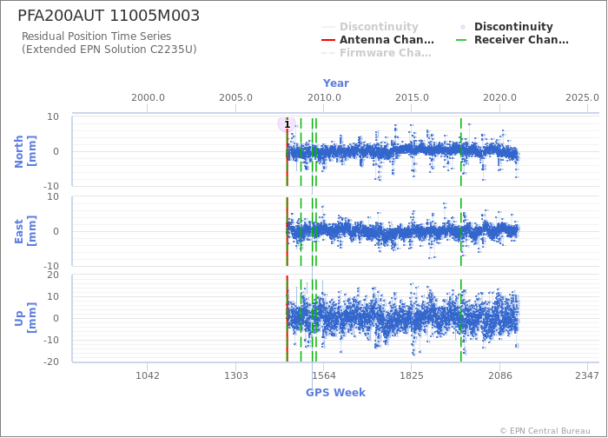Viewport: 608px width, 438px height.
Task: Click the 2005.0 year tick label
Action: (x=235, y=97)
